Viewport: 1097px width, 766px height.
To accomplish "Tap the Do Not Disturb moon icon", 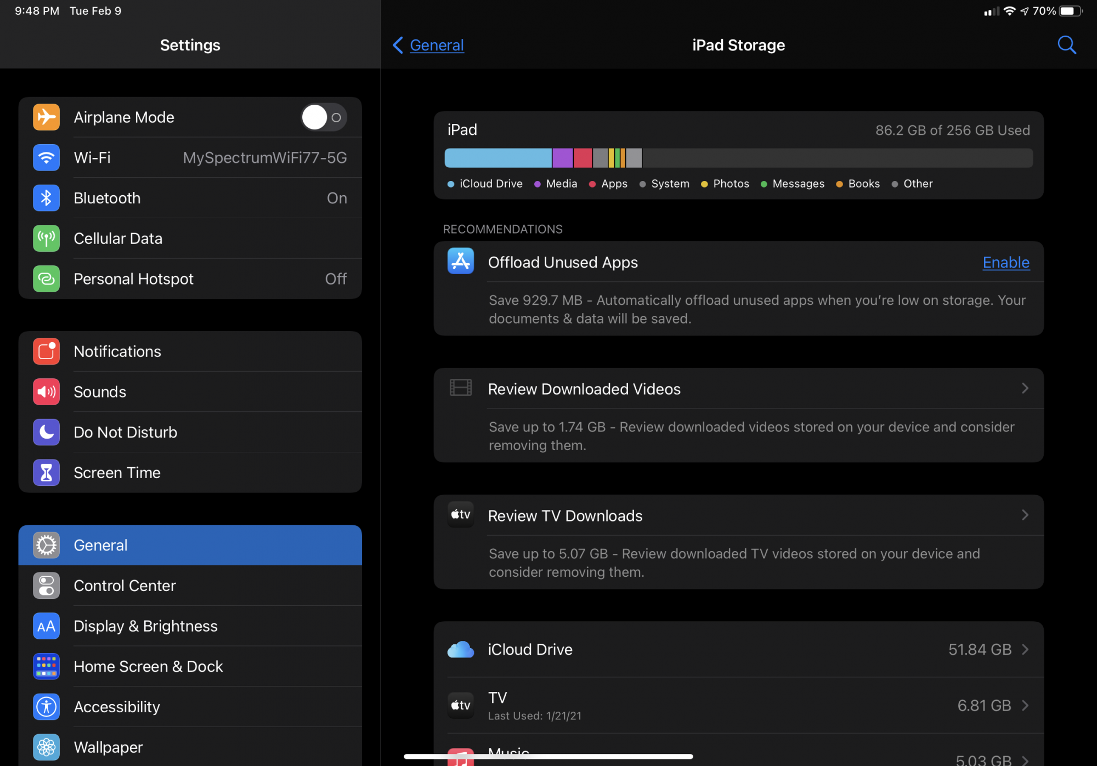I will click(x=46, y=432).
